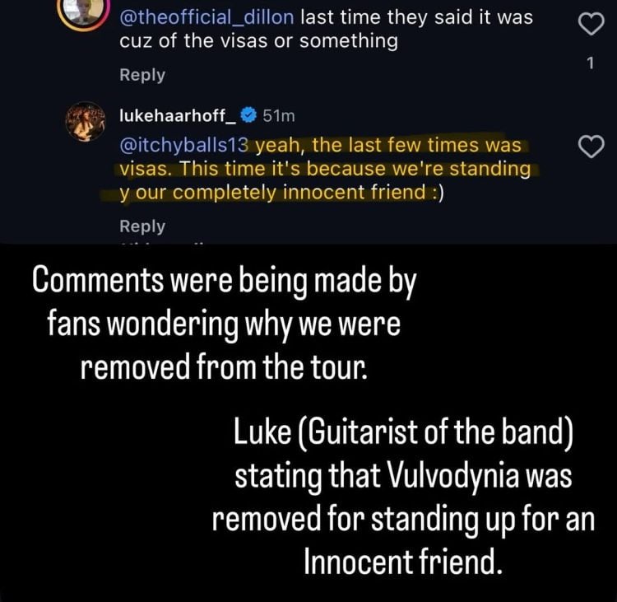Reply to the visas comment
Image resolution: width=617 pixels, height=602 pixels.
(142, 75)
